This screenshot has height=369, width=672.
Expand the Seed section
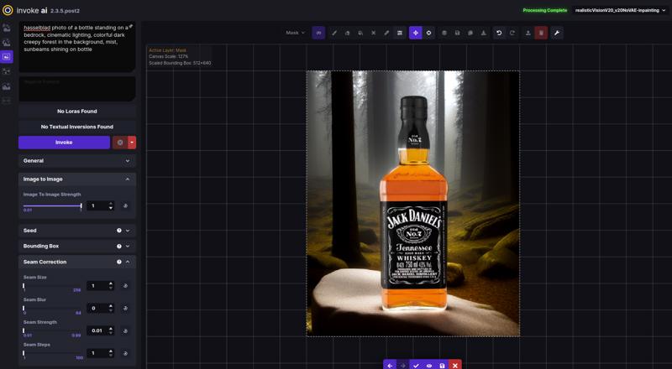(x=77, y=231)
